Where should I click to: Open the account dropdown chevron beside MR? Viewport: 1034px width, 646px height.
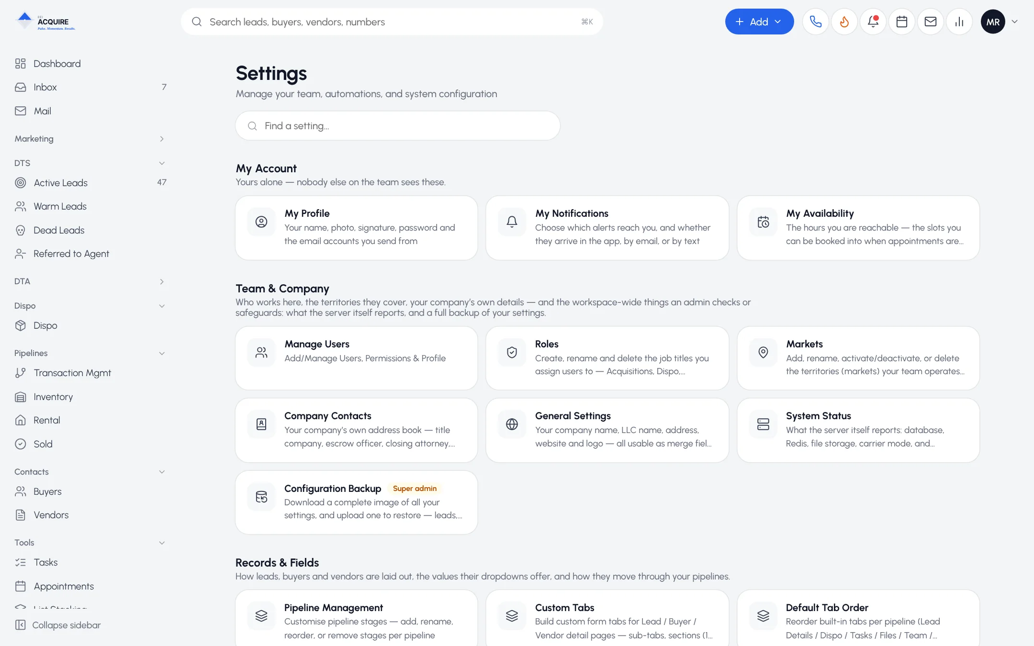coord(1014,22)
